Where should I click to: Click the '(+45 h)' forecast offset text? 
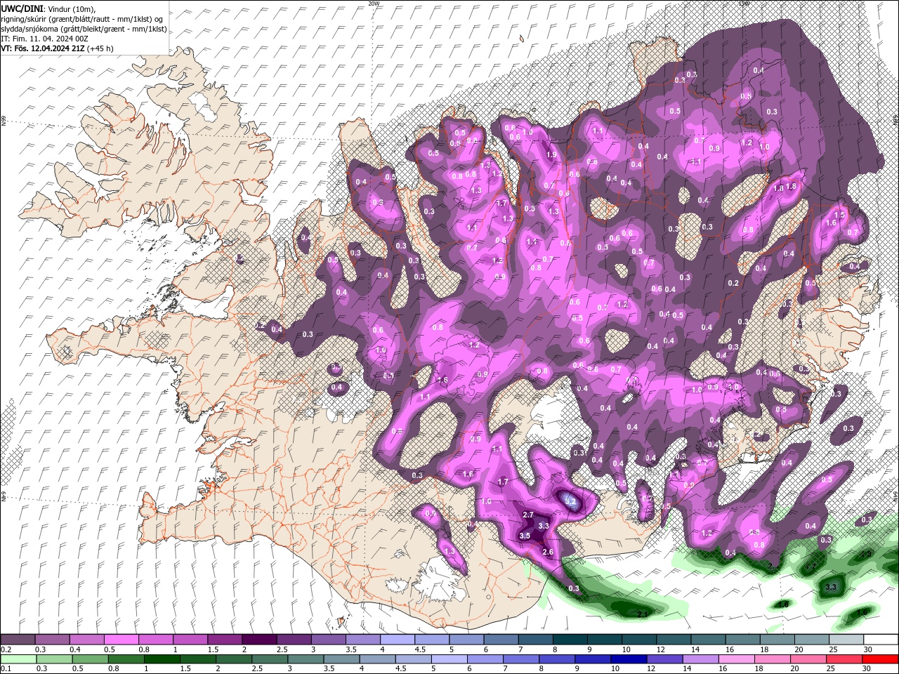click(100, 49)
